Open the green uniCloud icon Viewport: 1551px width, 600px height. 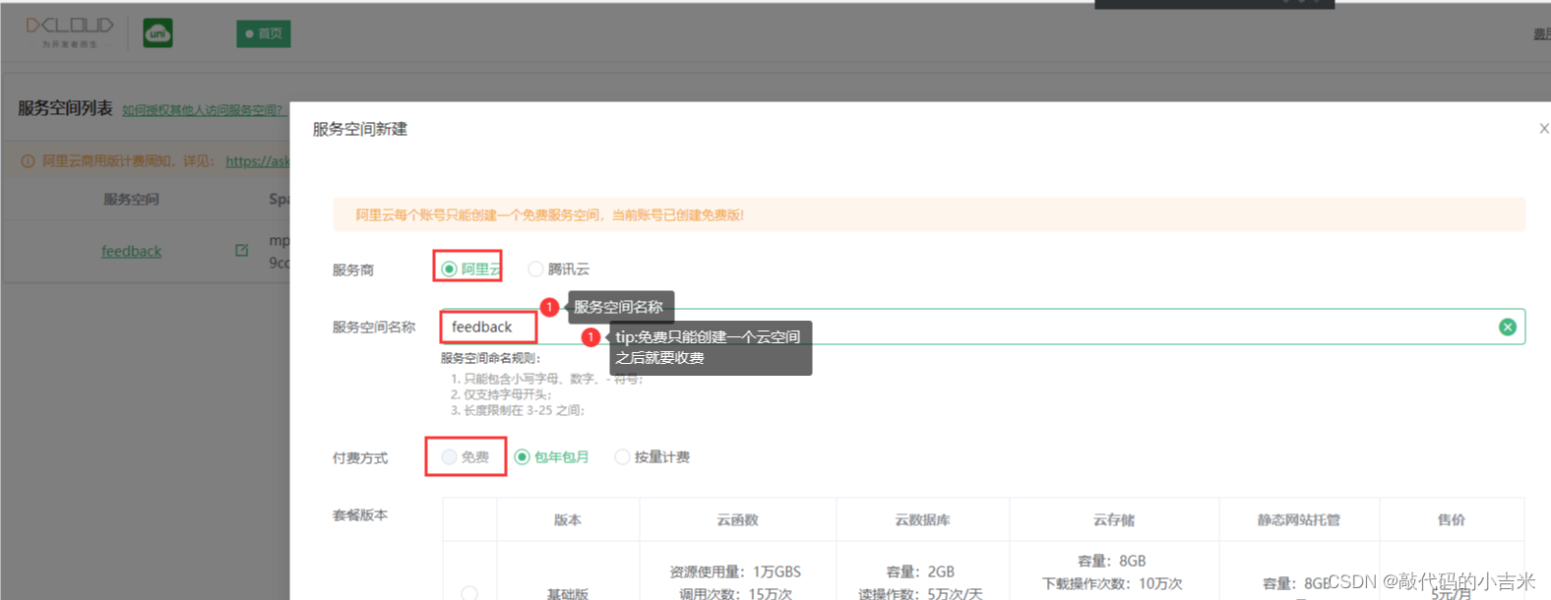point(157,33)
